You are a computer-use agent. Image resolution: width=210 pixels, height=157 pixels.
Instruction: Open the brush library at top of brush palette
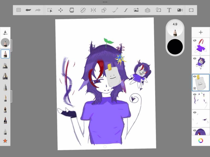coord(5,33)
